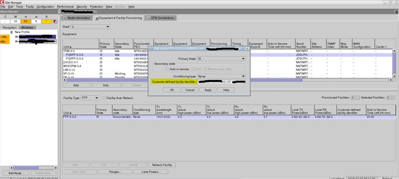
Task: Open the File menu
Action: coord(3,6)
